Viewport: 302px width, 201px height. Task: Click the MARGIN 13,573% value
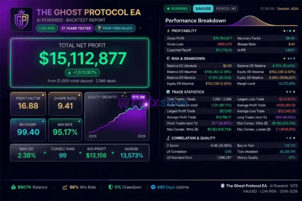pyautogui.click(x=131, y=155)
